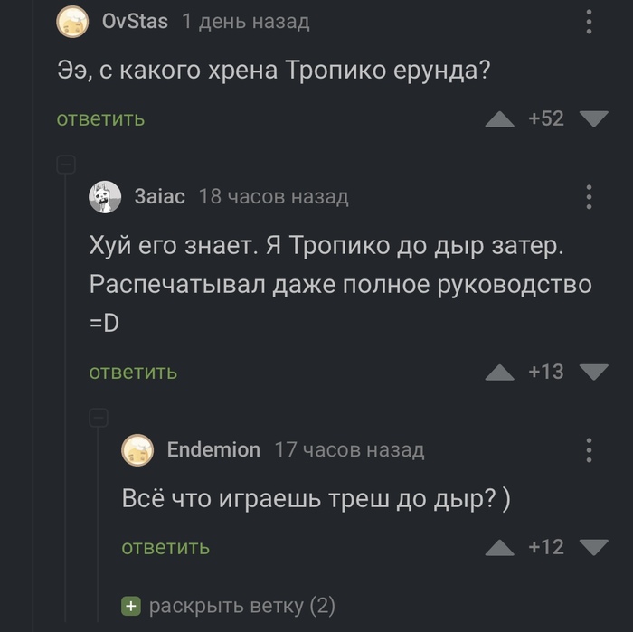Collapse the thread under OvStas's comment
This screenshot has width=633, height=632.
click(x=66, y=165)
